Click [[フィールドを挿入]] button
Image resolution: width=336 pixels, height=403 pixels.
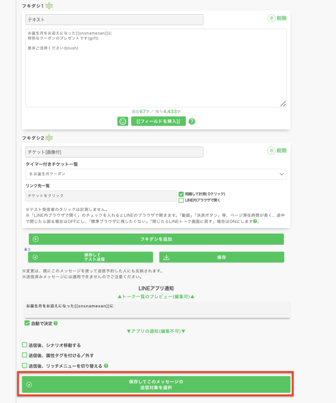158,121
